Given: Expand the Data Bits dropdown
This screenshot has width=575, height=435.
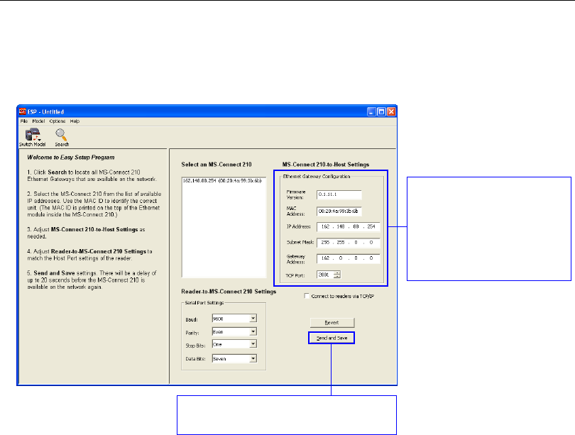Looking at the screenshot, I should [x=253, y=358].
